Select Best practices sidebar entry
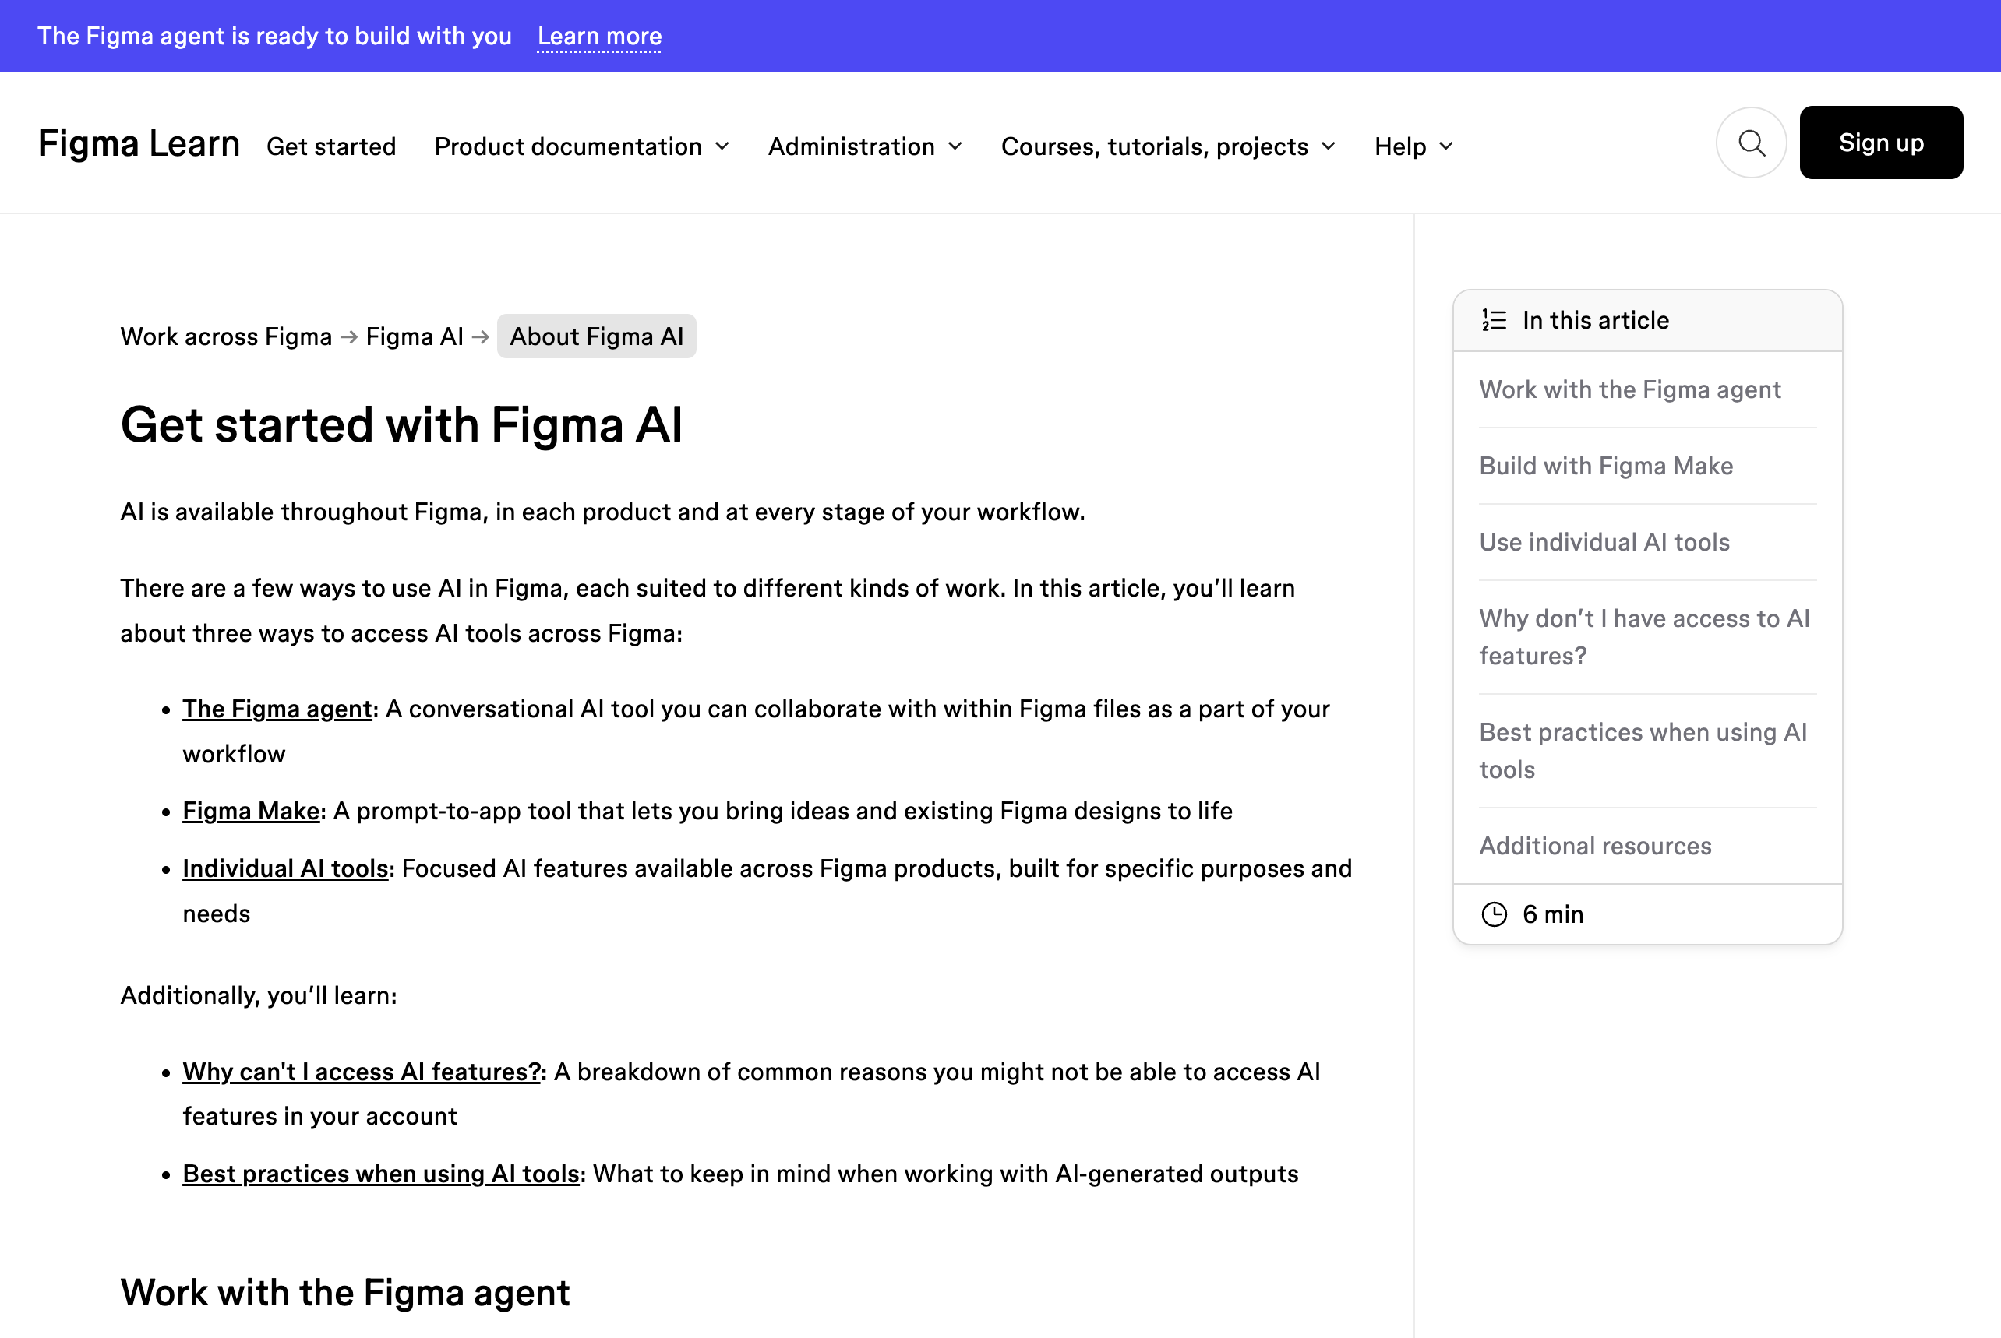2001x1338 pixels. tap(1643, 751)
